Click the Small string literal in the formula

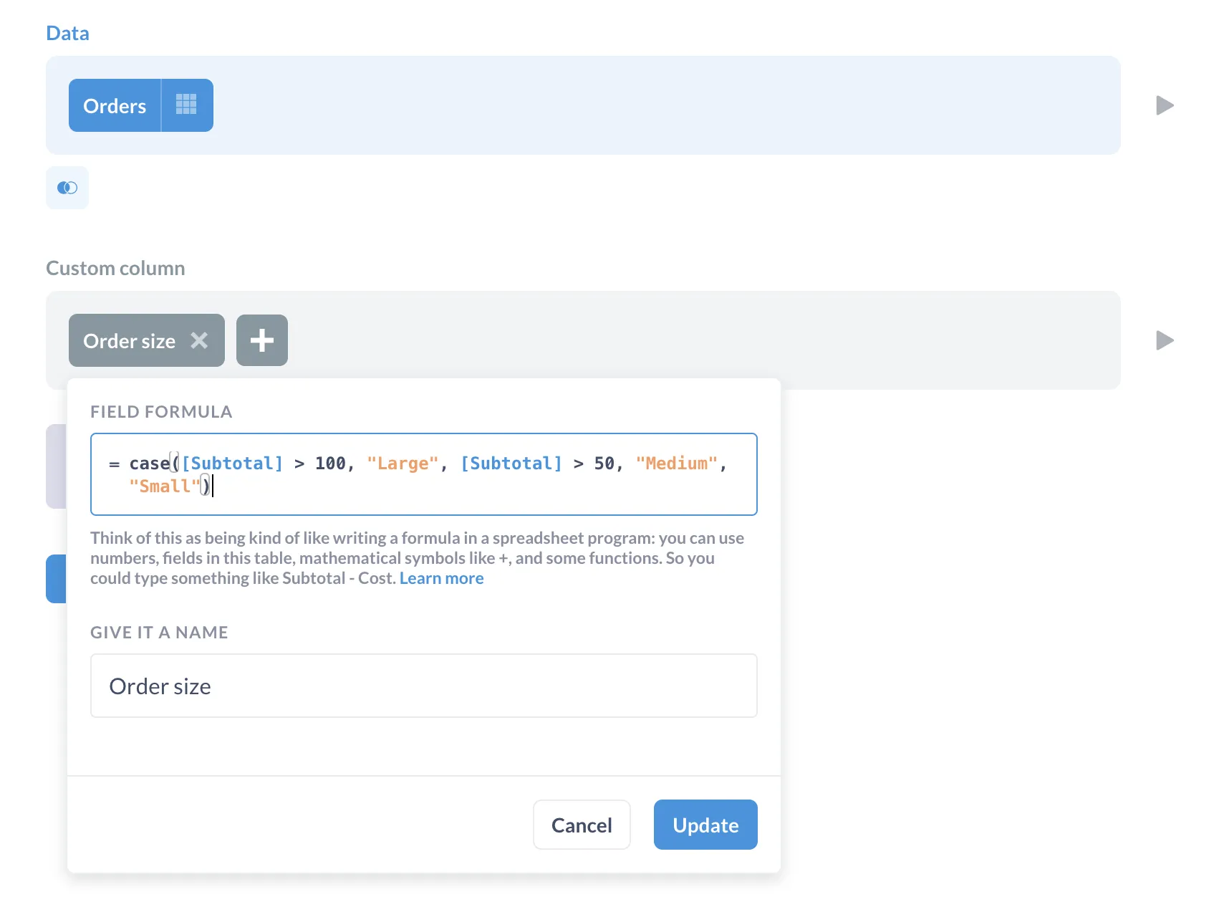[164, 486]
